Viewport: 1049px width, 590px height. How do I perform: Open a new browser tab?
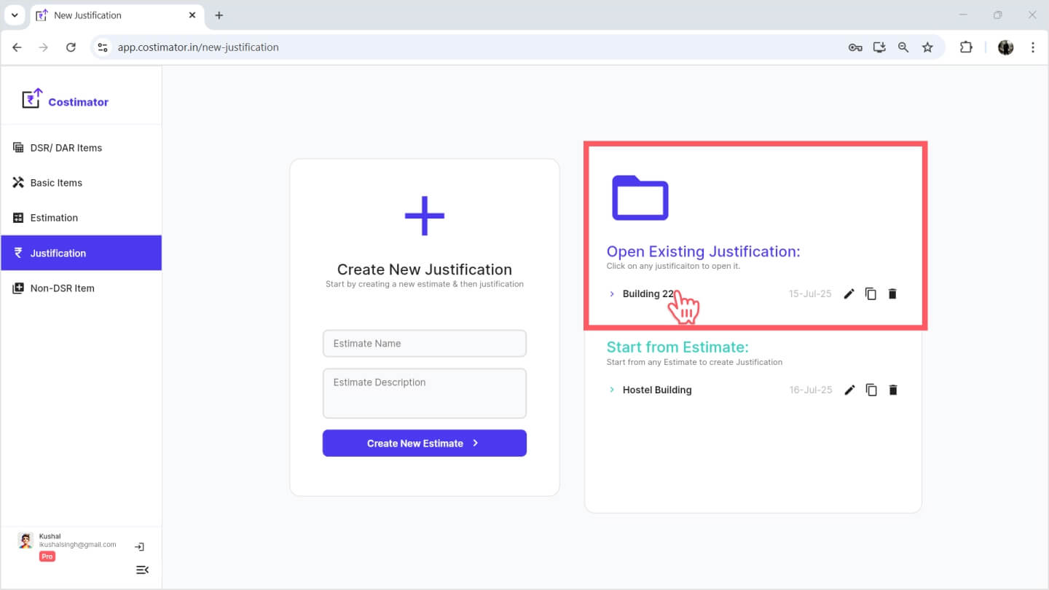pos(219,15)
